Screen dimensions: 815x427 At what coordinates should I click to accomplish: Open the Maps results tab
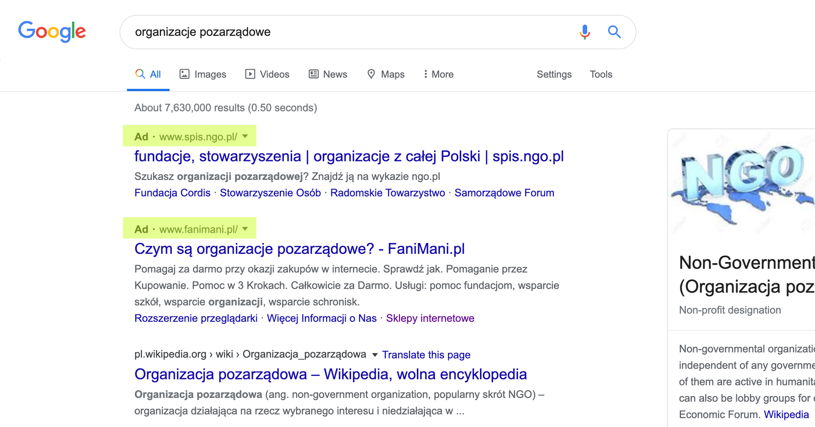tap(386, 74)
